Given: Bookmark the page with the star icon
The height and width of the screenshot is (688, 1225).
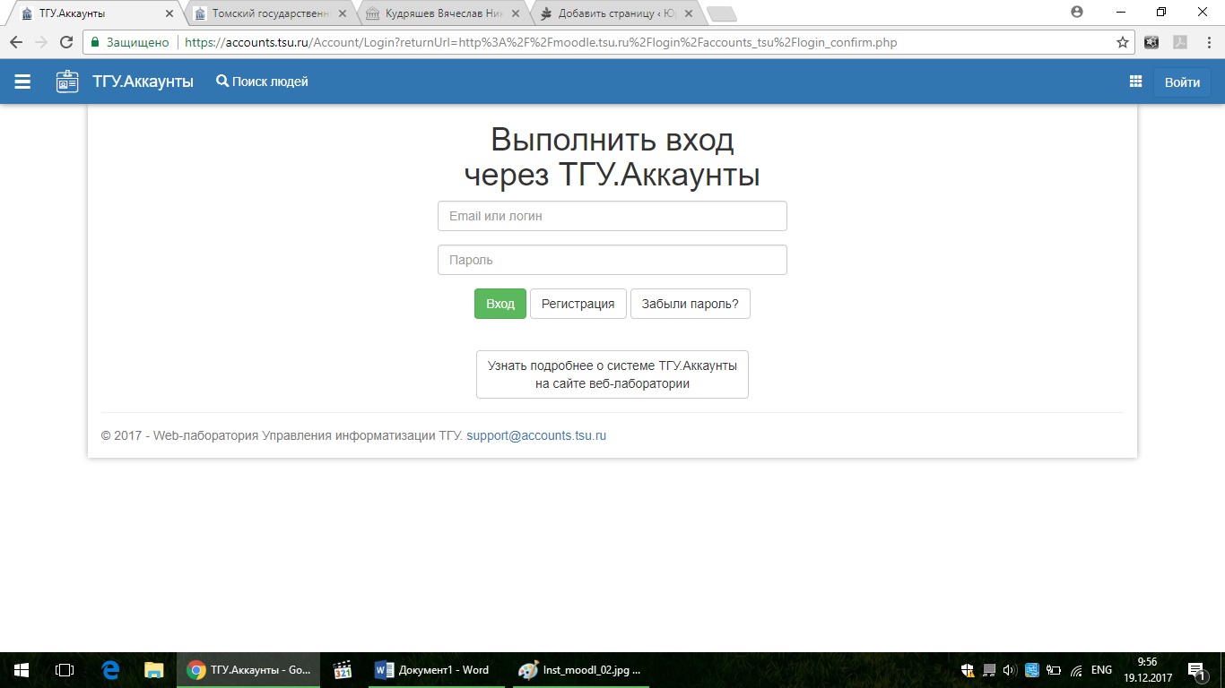Looking at the screenshot, I should [1122, 41].
